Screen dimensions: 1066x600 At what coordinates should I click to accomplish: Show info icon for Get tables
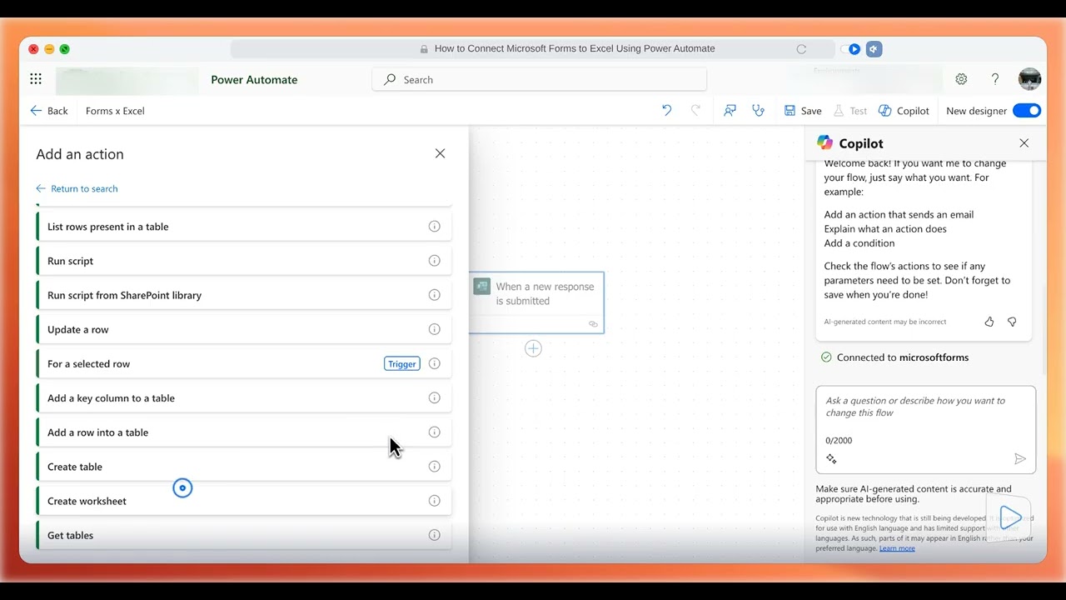(434, 535)
